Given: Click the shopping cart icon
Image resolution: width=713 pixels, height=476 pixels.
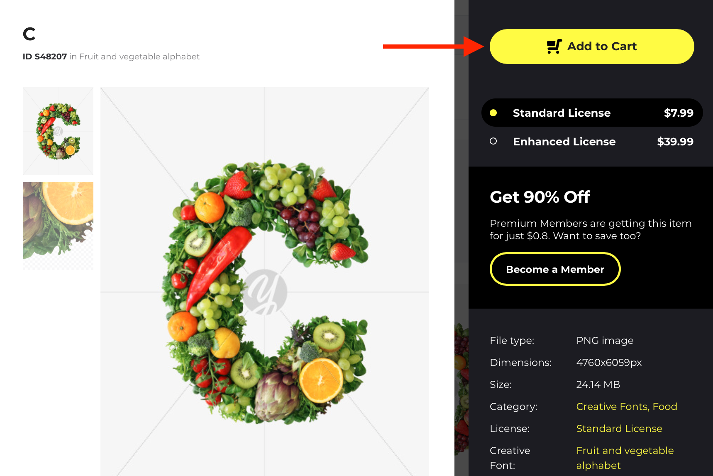Looking at the screenshot, I should [x=554, y=47].
